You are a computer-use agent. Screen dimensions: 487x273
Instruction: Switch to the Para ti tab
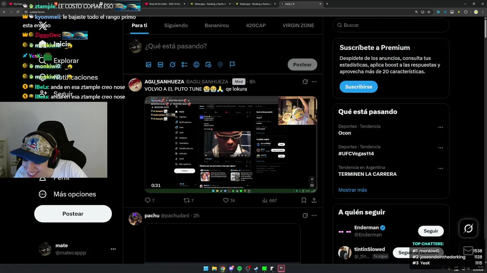139,25
